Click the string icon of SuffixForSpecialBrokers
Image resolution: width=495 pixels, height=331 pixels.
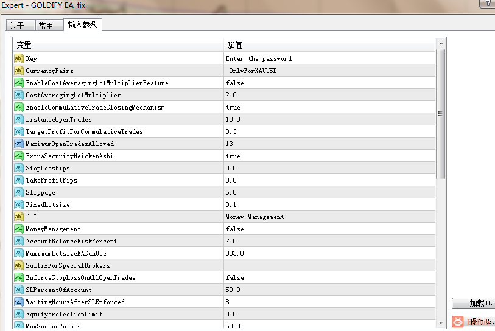tap(19, 265)
